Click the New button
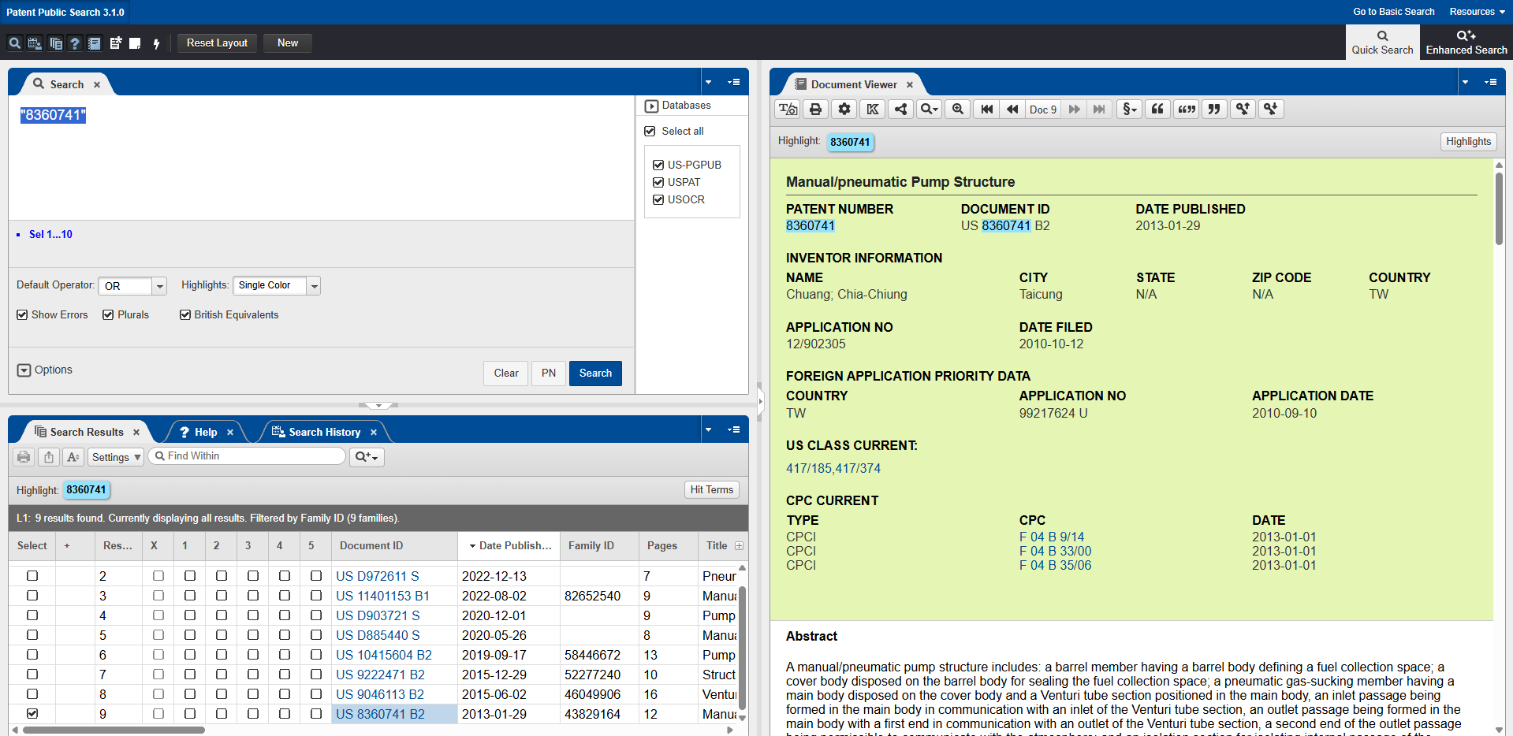Screen dimensions: 1513x736 pos(288,43)
